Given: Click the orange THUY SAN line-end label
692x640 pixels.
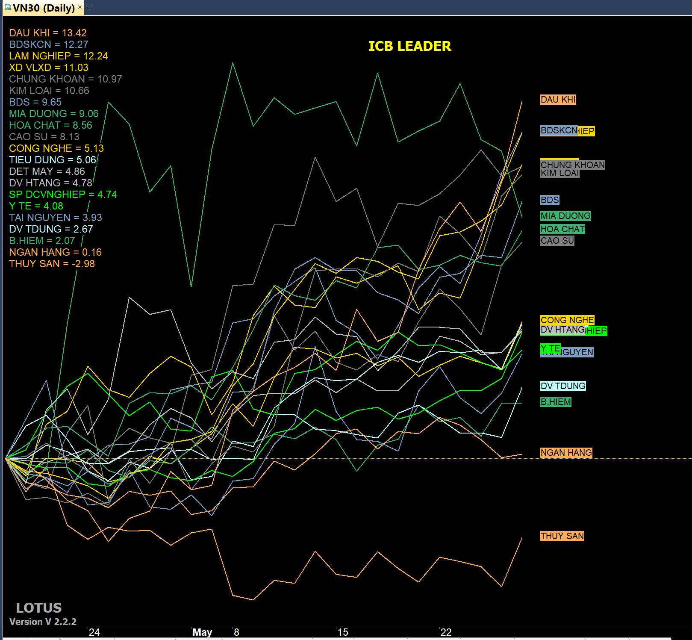Looking at the screenshot, I should (562, 536).
